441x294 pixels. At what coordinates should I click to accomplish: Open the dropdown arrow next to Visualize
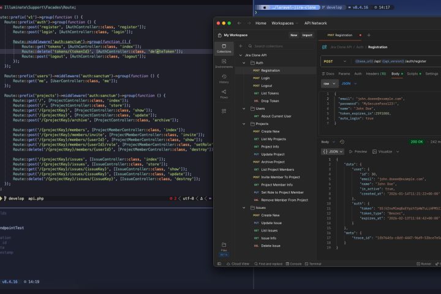[x=398, y=152]
